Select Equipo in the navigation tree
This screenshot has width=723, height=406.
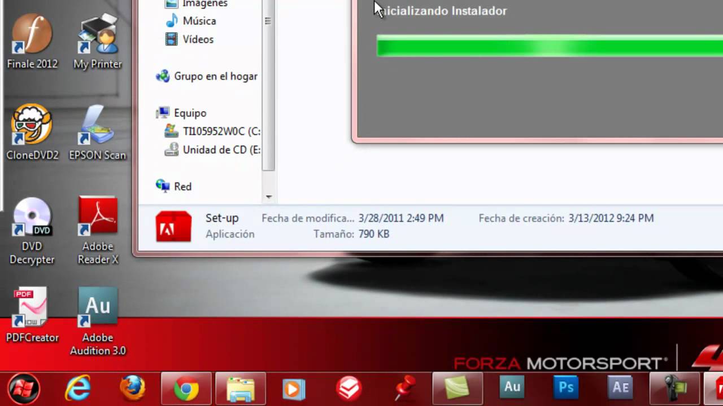pos(181,113)
